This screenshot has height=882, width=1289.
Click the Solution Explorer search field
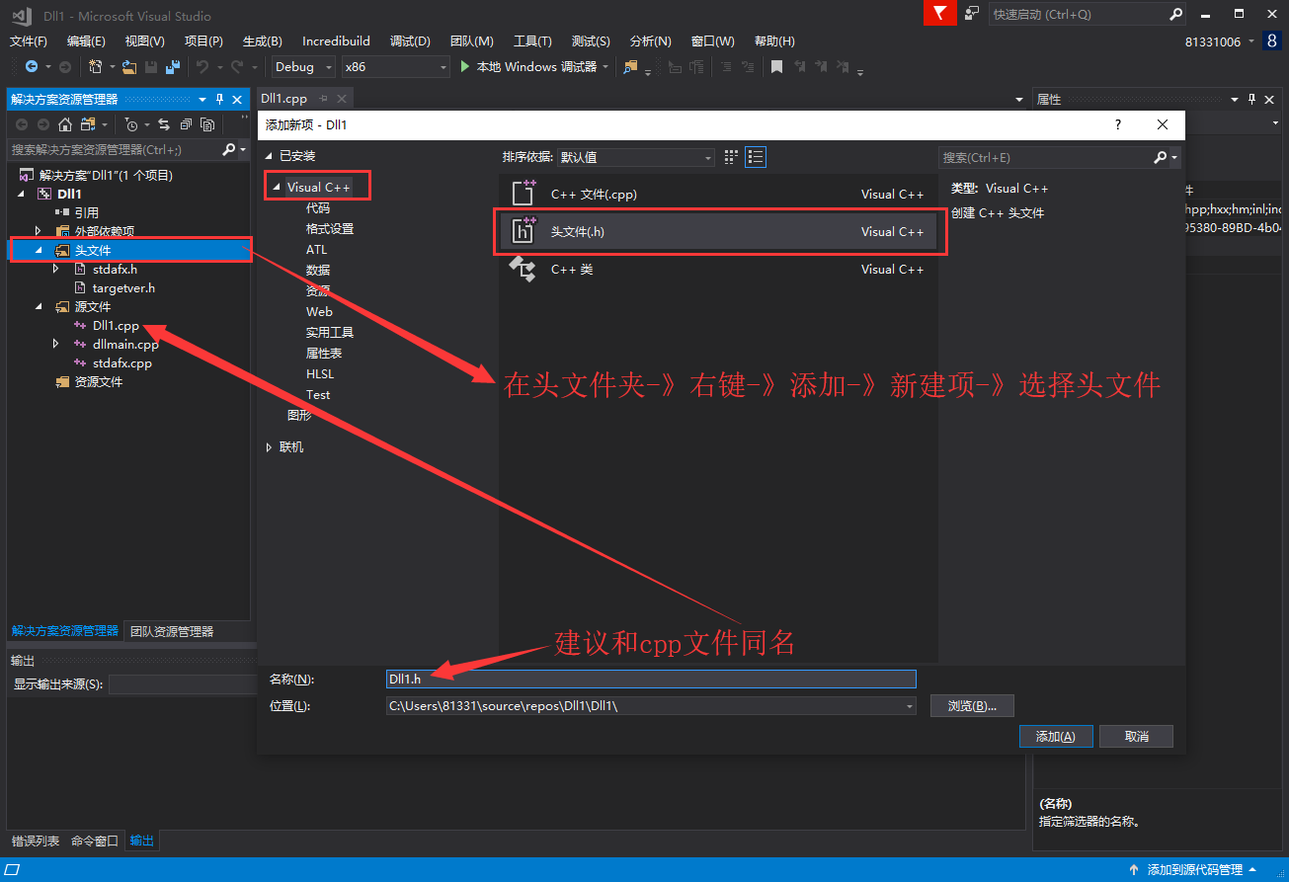113,149
